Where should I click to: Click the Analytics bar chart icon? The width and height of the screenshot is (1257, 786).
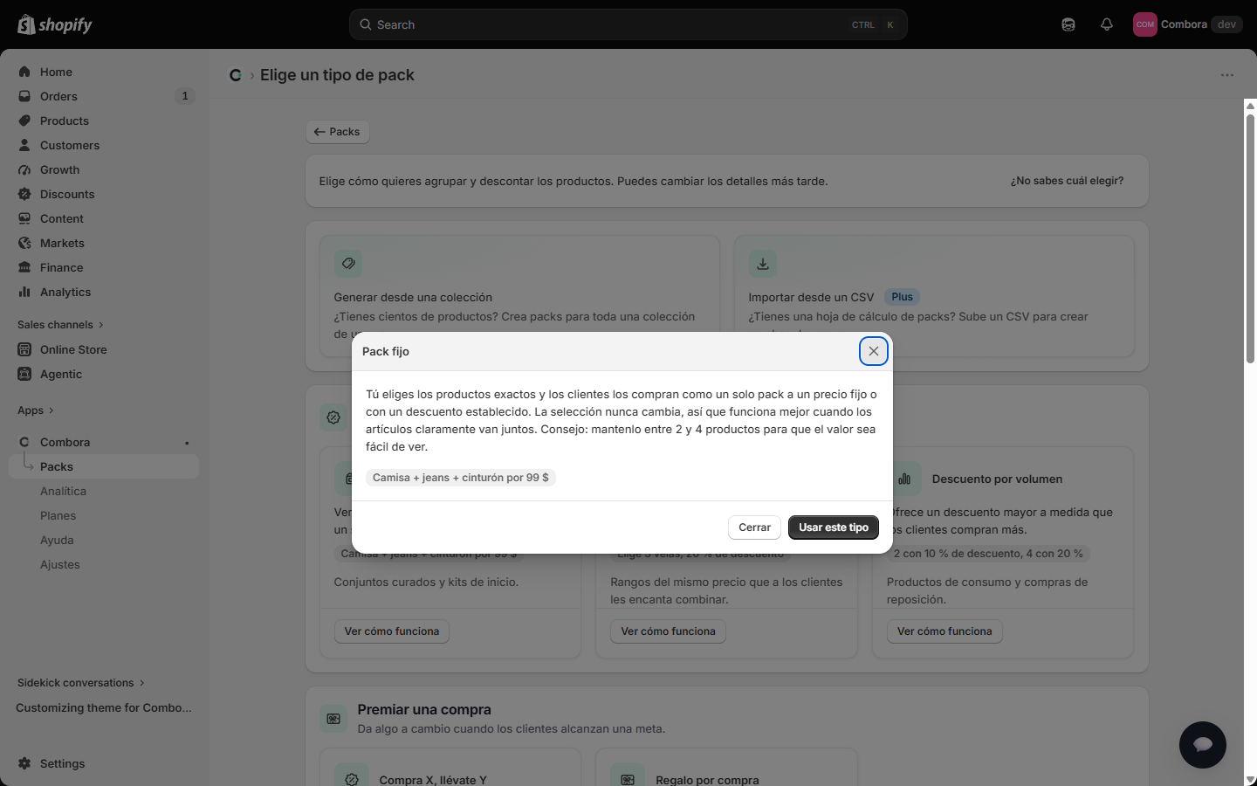click(24, 292)
